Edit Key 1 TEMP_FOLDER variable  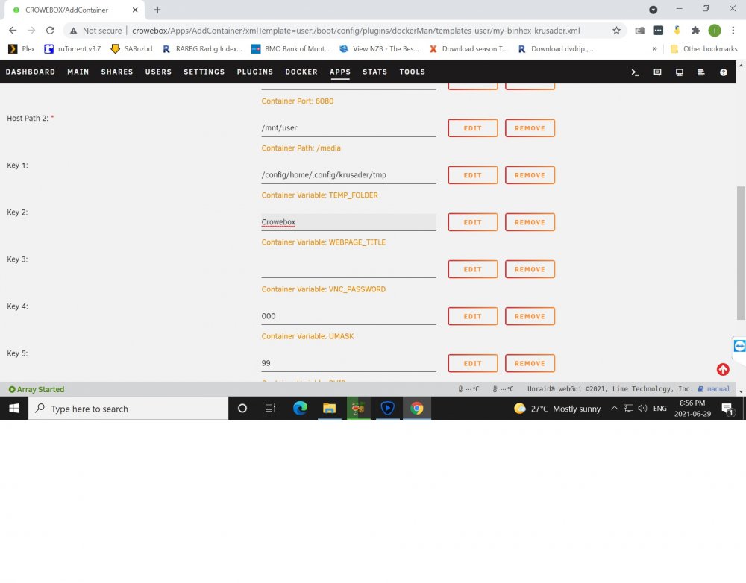(472, 175)
